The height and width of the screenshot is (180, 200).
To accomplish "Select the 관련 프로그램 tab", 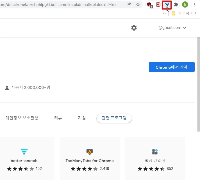I will (114, 118).
